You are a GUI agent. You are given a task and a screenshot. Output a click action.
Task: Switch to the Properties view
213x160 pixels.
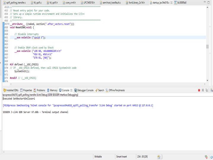26,90
